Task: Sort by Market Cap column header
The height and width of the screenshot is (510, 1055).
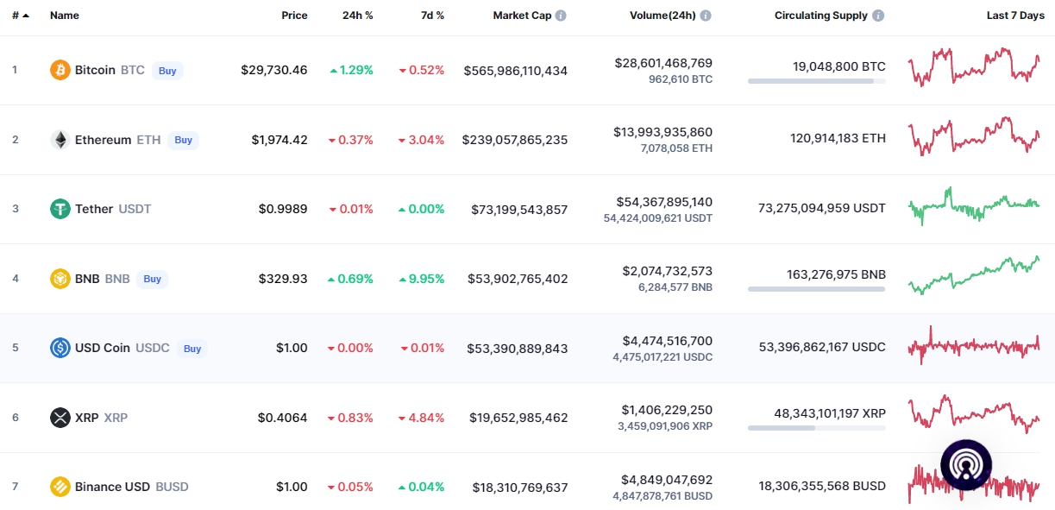Action: [522, 16]
